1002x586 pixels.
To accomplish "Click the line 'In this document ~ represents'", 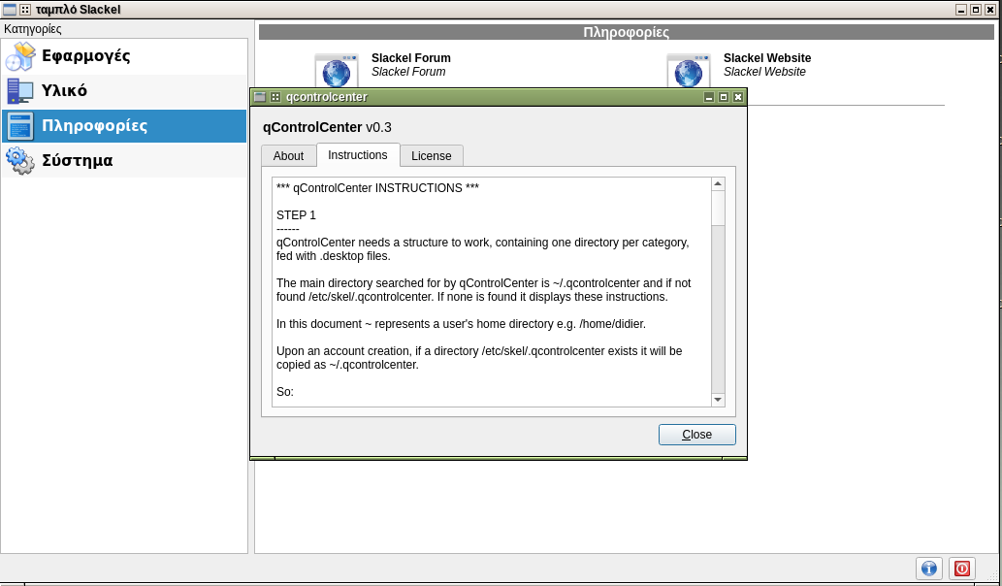I will pyautogui.click(x=461, y=324).
